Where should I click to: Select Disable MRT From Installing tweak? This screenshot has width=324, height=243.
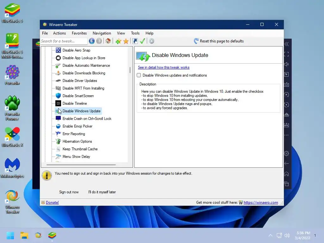point(84,88)
